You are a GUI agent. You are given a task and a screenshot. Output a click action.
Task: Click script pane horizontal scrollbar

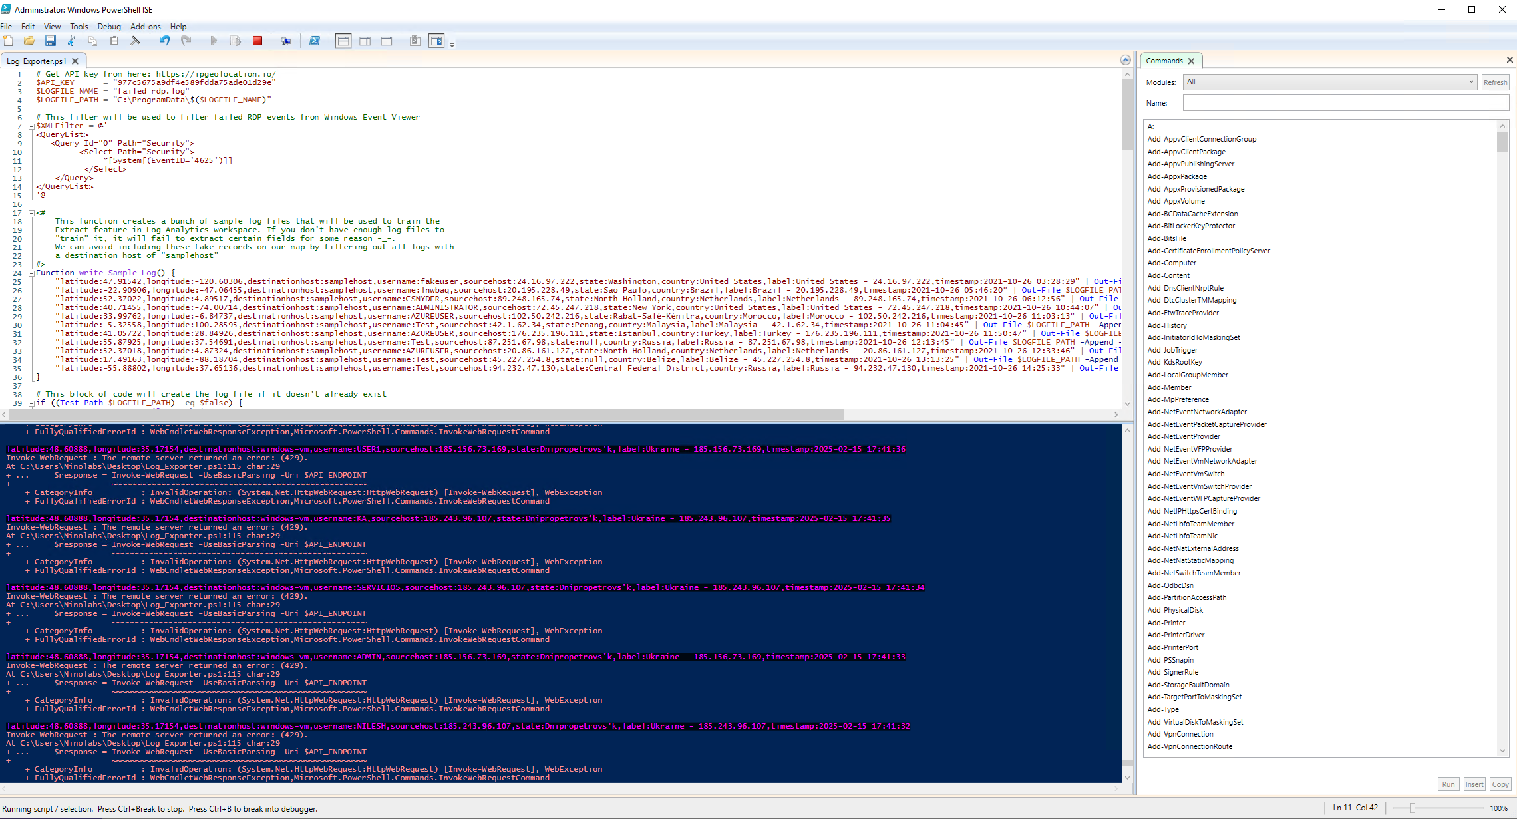pyautogui.click(x=426, y=414)
